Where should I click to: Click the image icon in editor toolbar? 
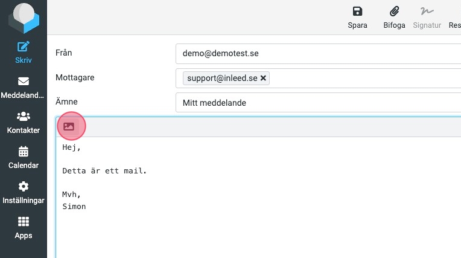click(69, 127)
